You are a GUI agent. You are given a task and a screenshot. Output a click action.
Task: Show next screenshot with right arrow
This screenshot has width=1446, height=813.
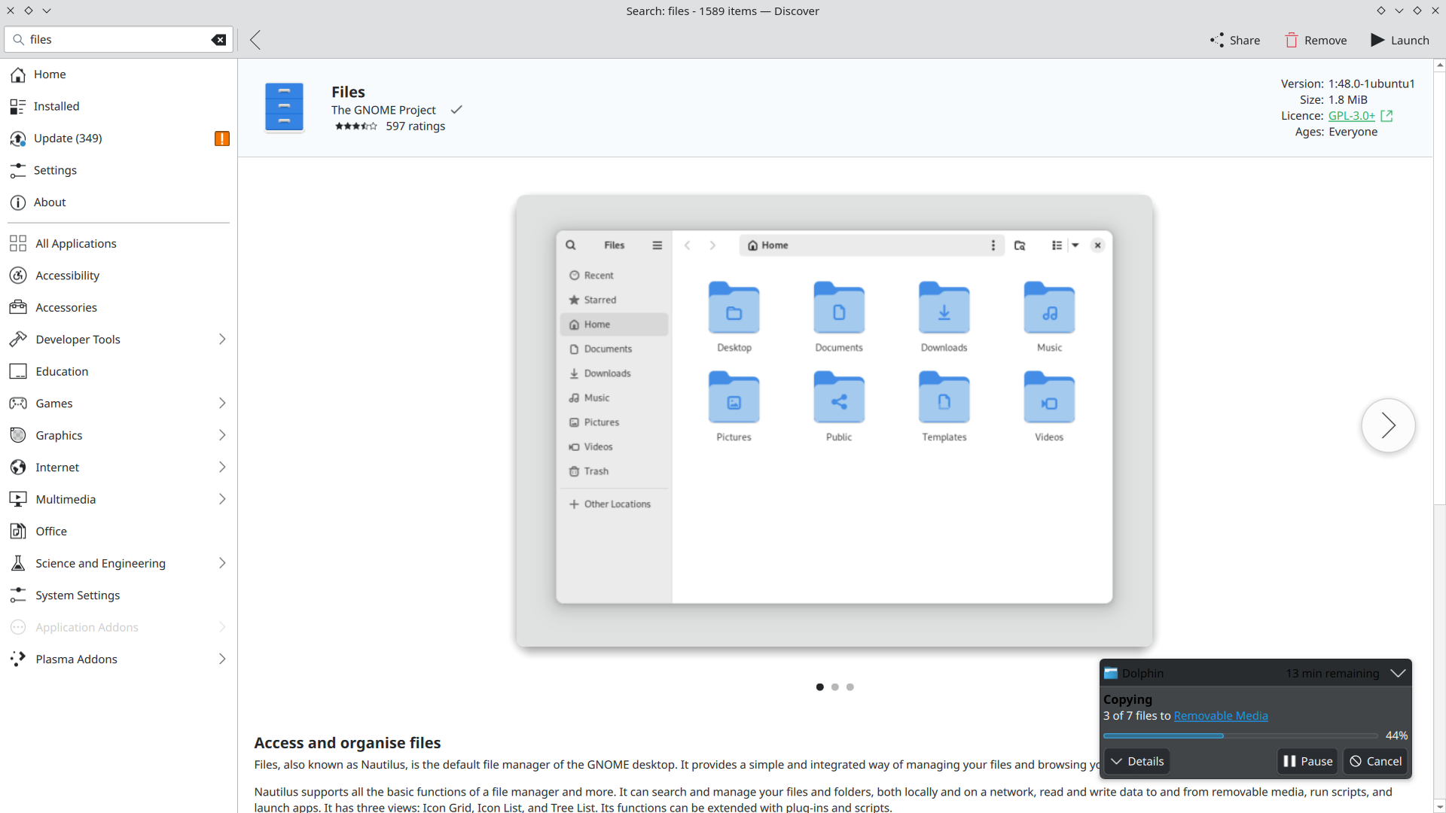(x=1387, y=425)
